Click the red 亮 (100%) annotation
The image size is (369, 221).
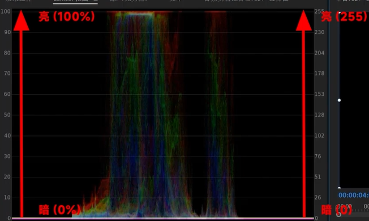coord(67,17)
